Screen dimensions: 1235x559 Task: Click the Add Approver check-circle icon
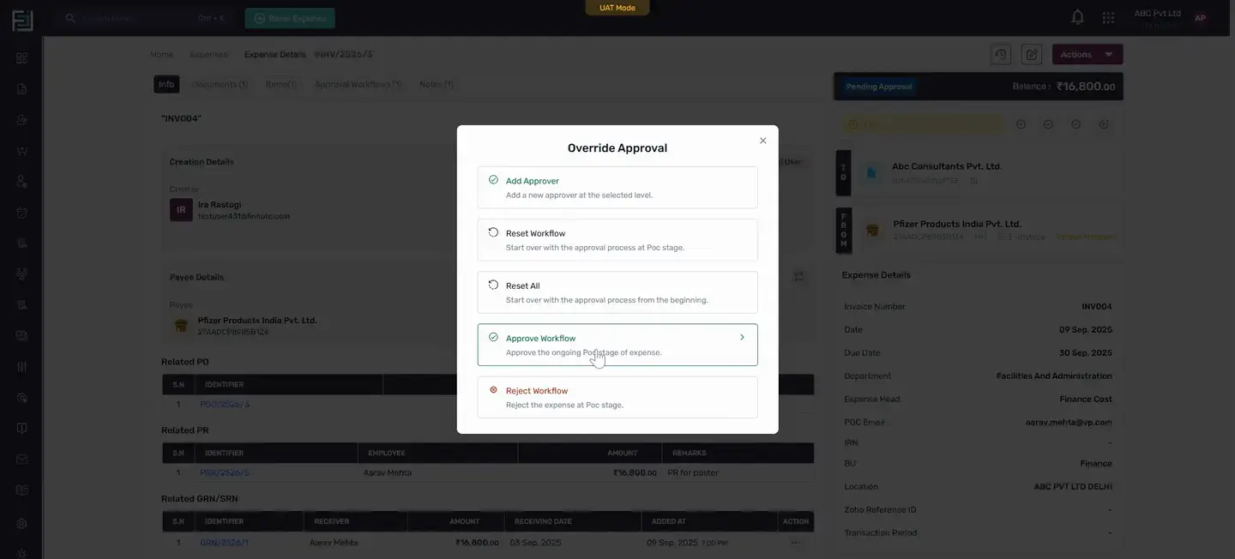point(493,180)
